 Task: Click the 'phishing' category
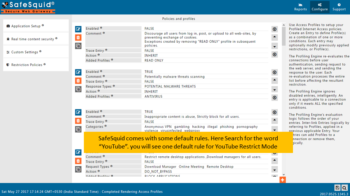click(x=227, y=127)
